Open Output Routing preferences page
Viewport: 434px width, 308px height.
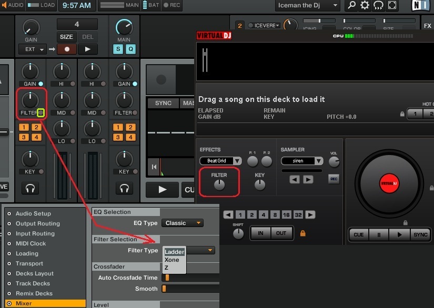(x=38, y=223)
